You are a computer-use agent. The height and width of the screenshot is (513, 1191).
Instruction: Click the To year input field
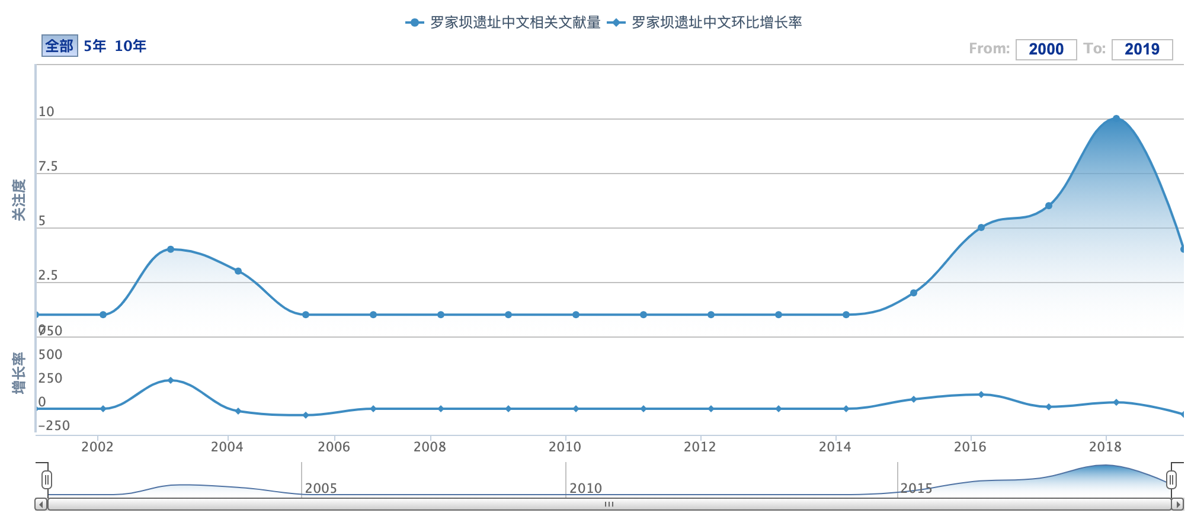coord(1142,49)
